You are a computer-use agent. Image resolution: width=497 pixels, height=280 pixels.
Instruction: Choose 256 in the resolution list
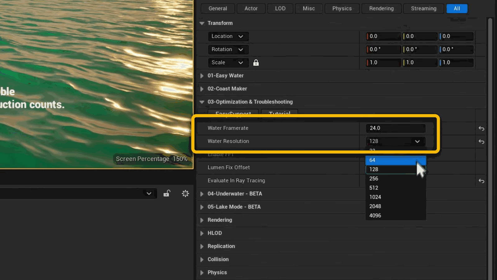point(395,179)
